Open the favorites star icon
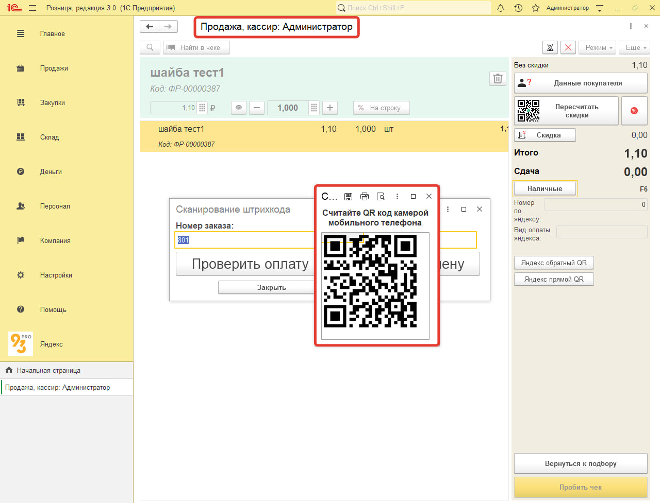Screen dimensions: 660x503 tap(536, 8)
